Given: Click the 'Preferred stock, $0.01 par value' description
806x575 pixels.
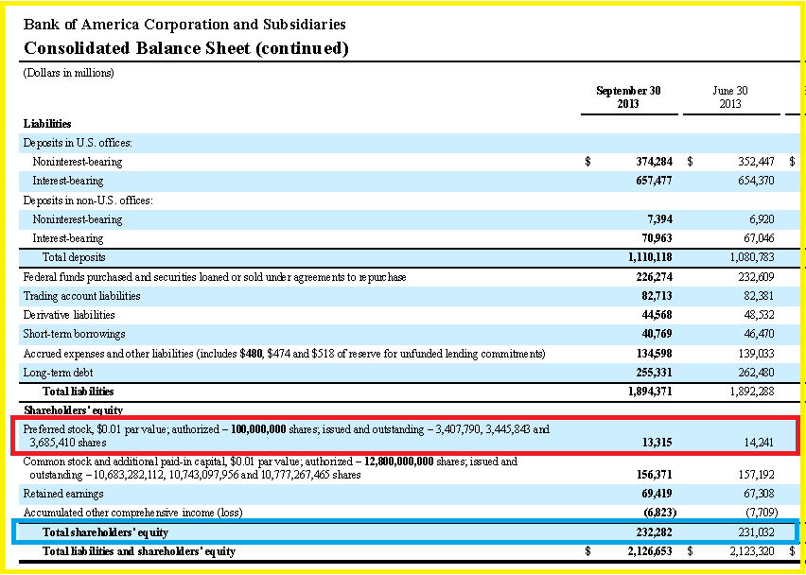Looking at the screenshot, I should (x=287, y=436).
